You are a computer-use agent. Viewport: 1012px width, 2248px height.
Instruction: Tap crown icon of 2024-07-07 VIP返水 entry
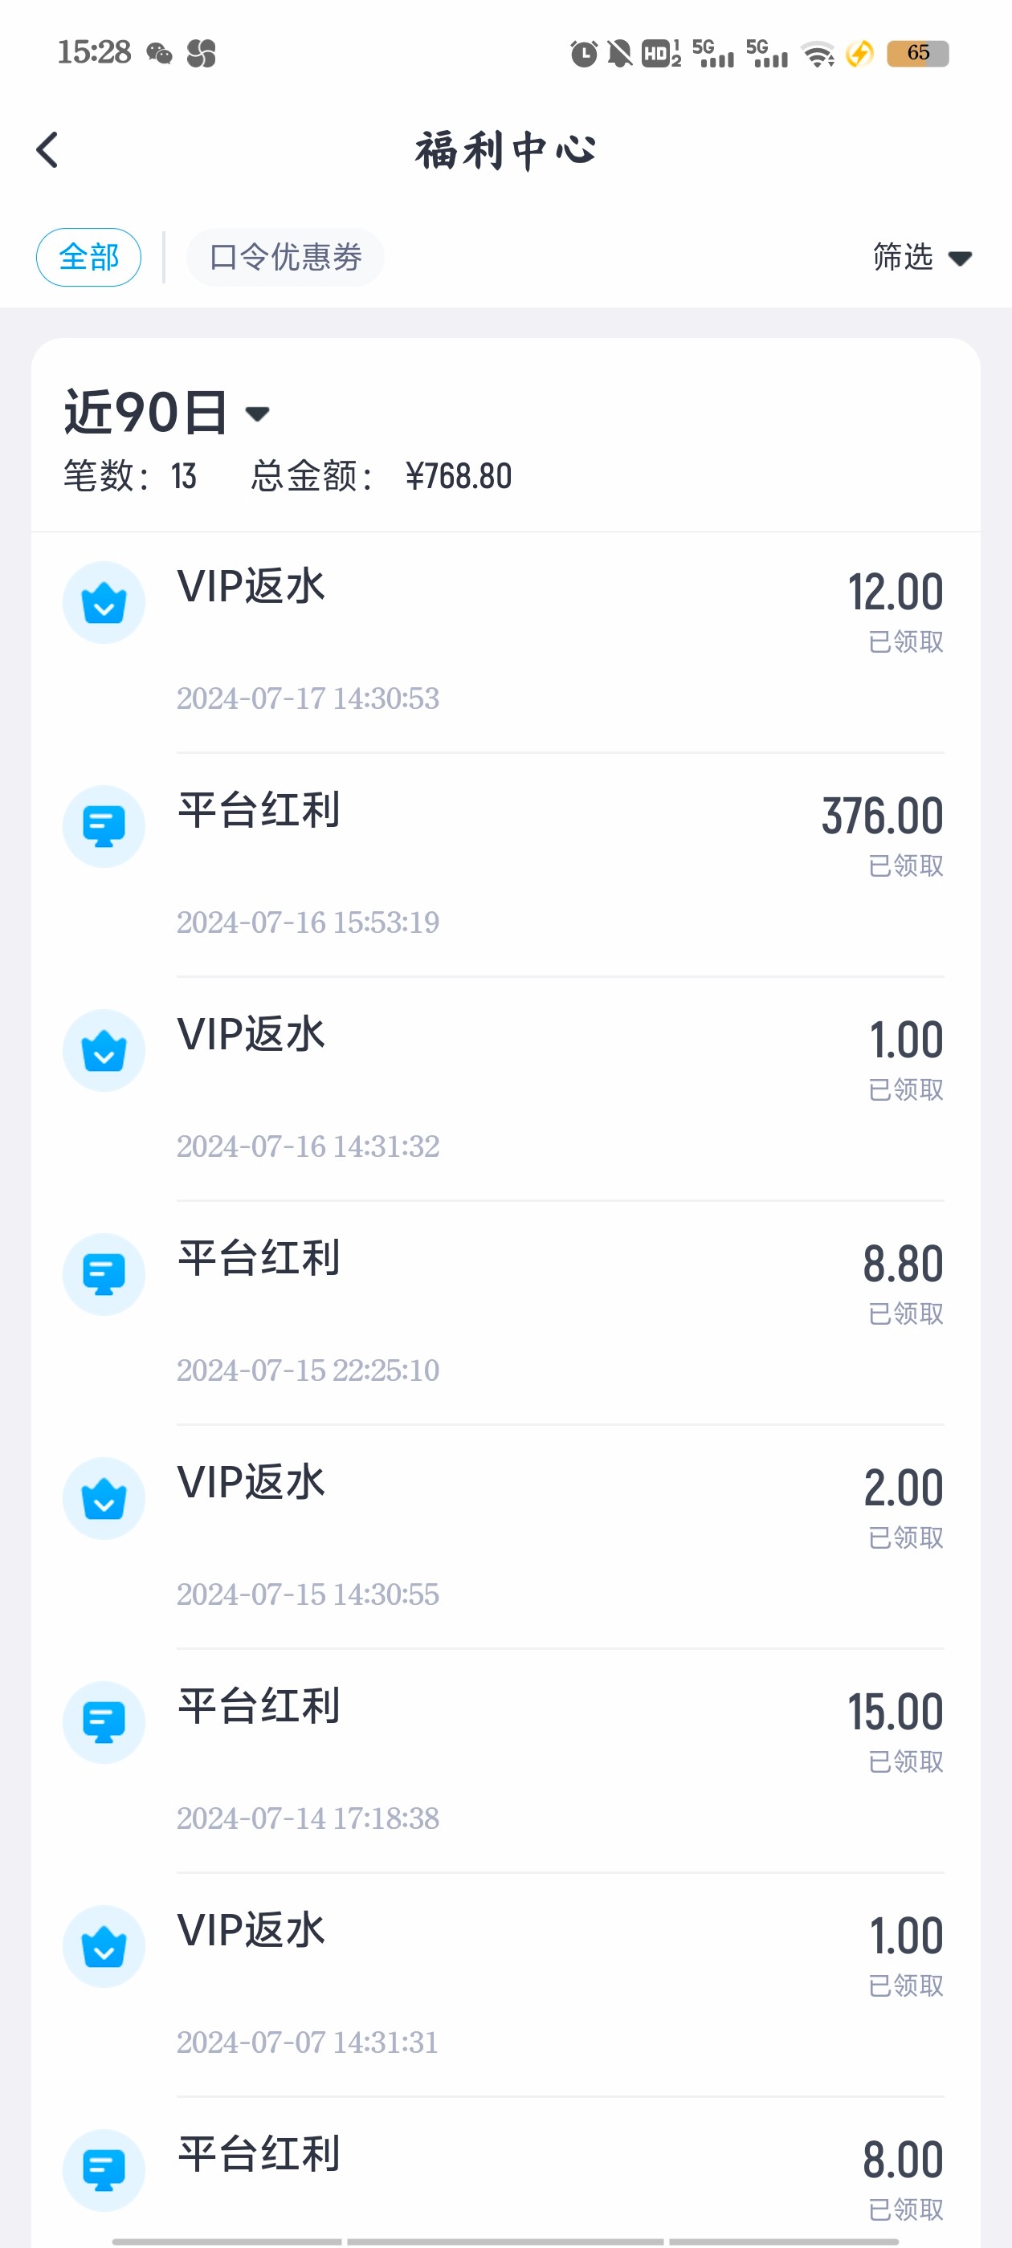104,1946
